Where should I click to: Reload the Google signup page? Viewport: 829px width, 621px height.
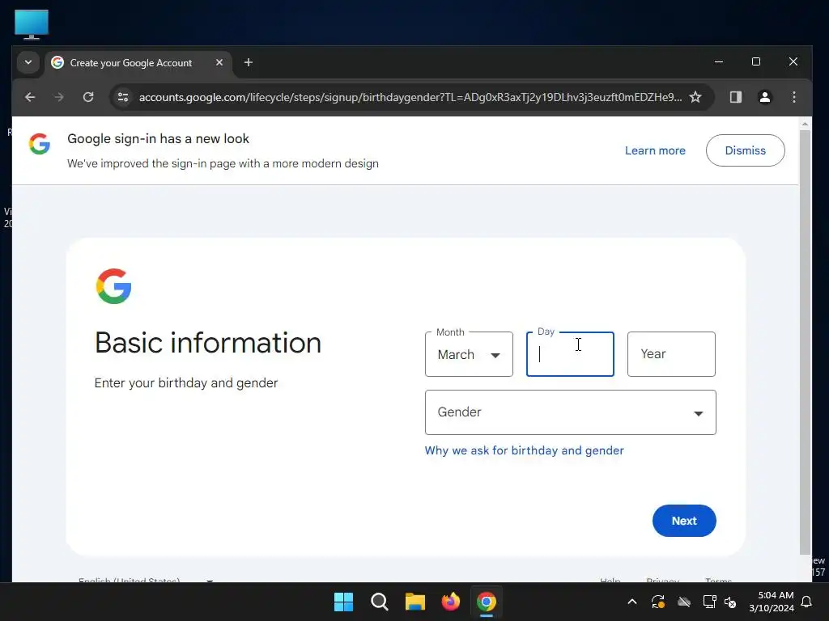click(x=88, y=97)
